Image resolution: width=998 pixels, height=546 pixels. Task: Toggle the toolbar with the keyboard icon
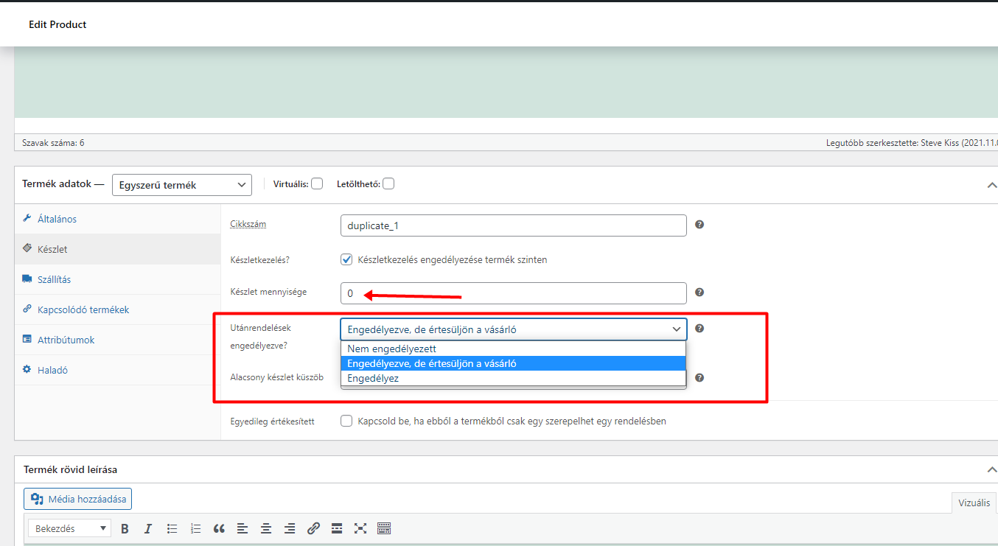point(383,528)
